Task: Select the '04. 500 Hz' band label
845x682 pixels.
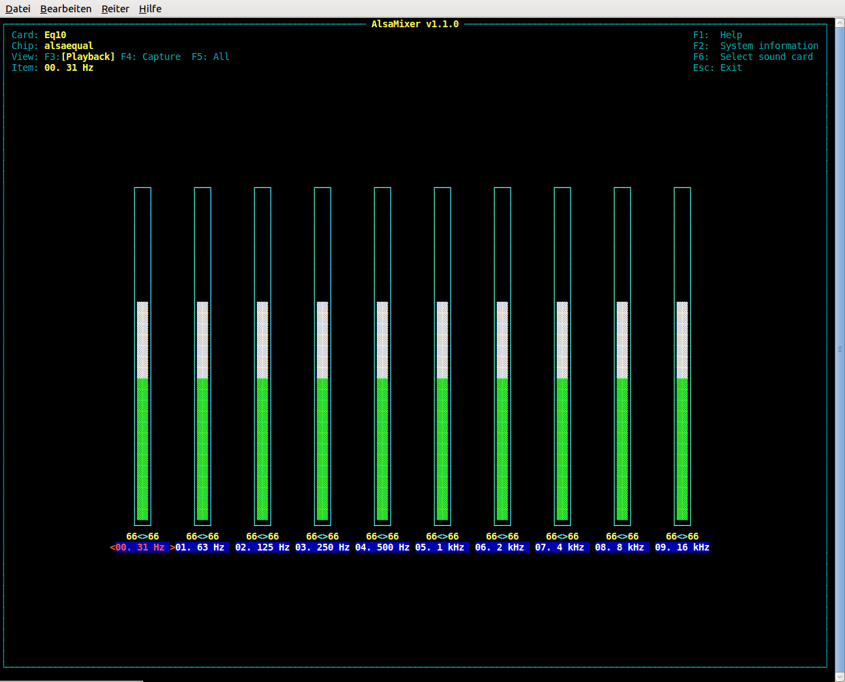Action: coord(382,547)
